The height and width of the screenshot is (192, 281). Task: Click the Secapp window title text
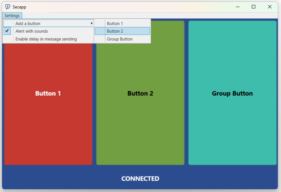click(x=19, y=7)
